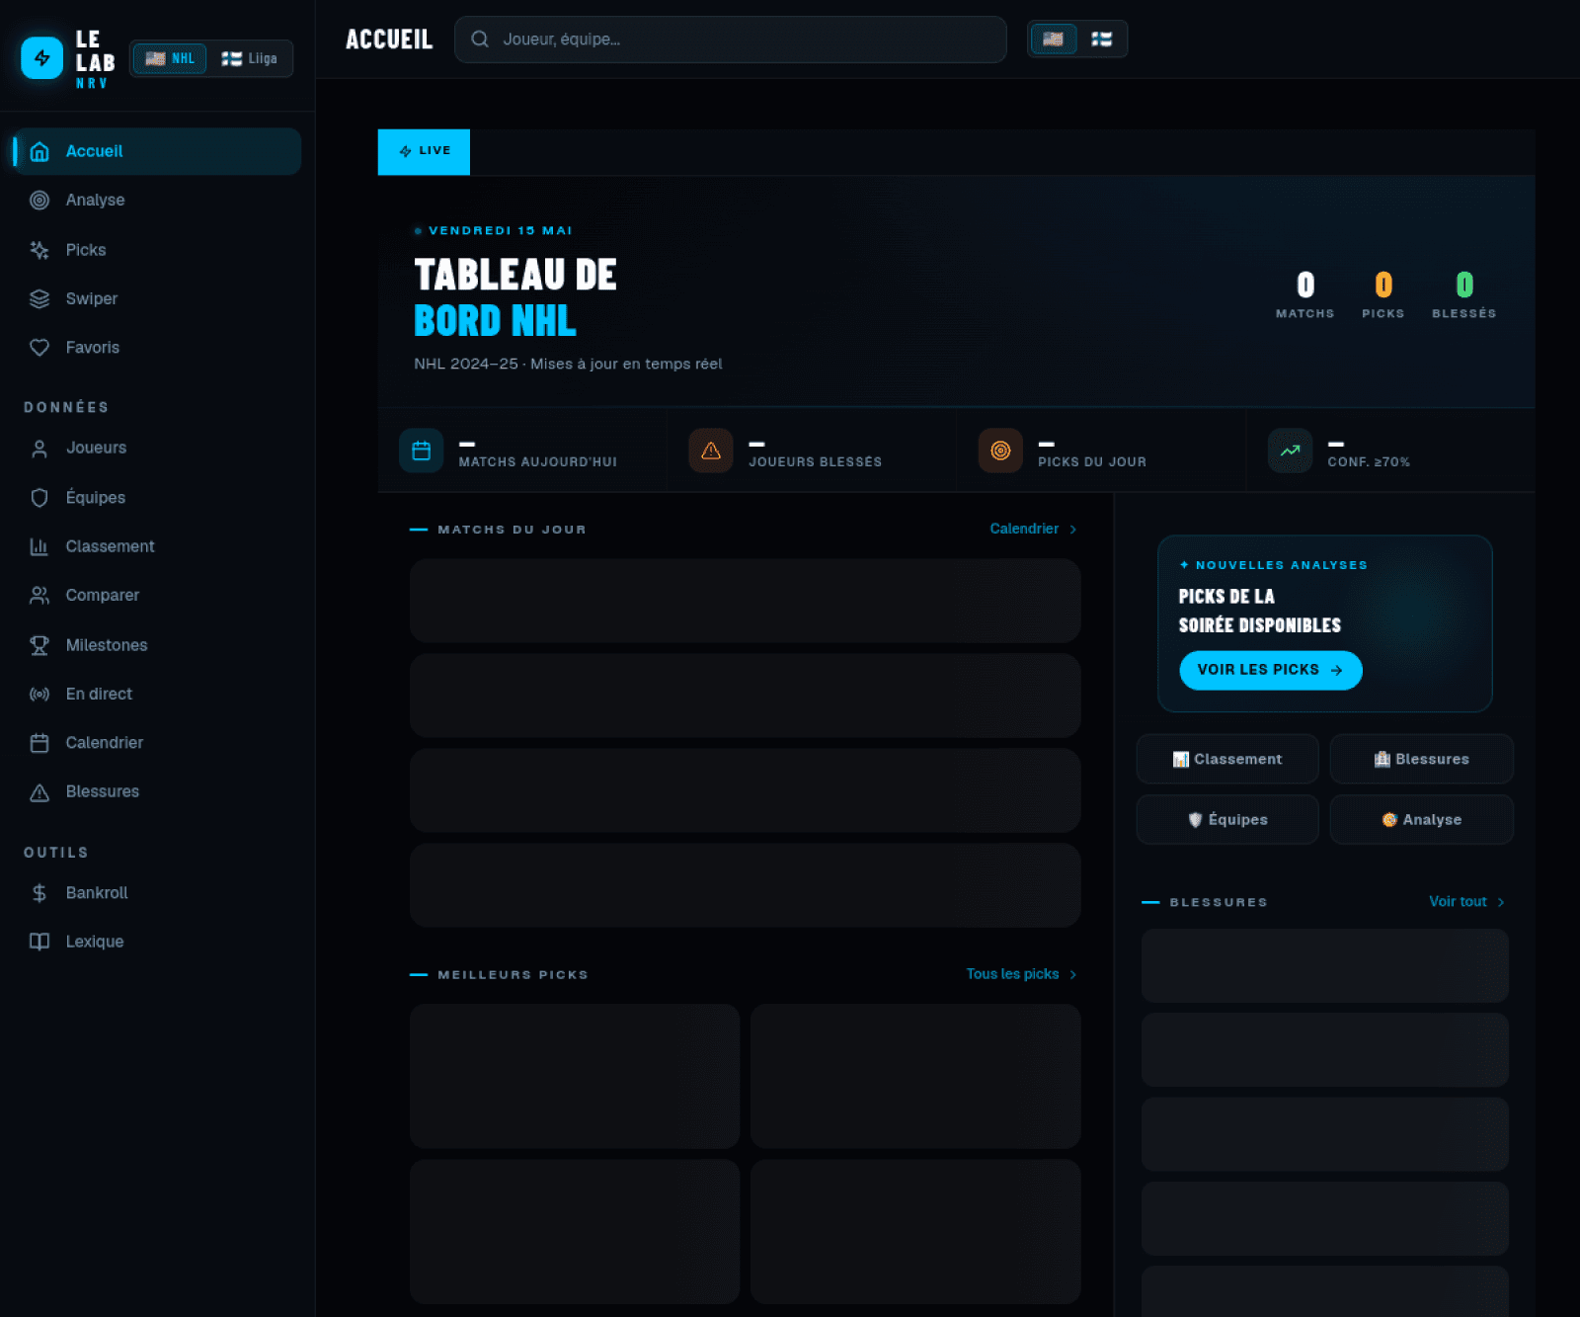Click the En direct broadcast icon

pyautogui.click(x=39, y=695)
